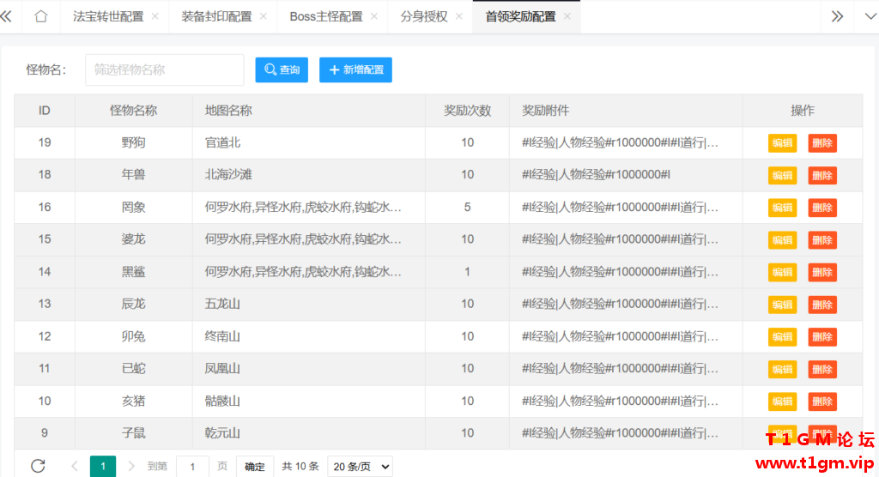Image resolution: width=879 pixels, height=477 pixels.
Task: Delete the 卯兔 row
Action: pyautogui.click(x=821, y=337)
